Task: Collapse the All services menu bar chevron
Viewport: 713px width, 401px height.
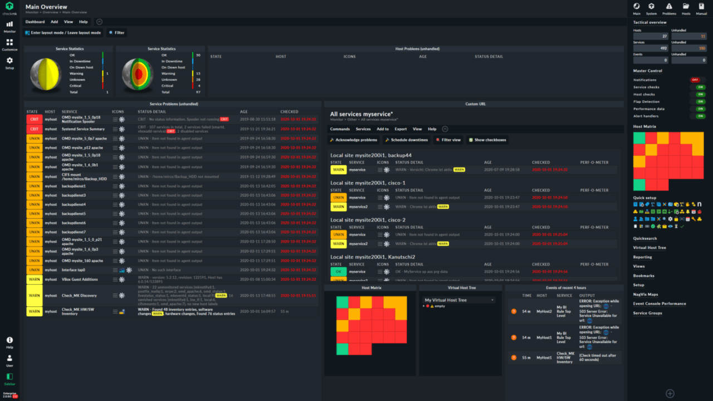Action: (x=445, y=129)
